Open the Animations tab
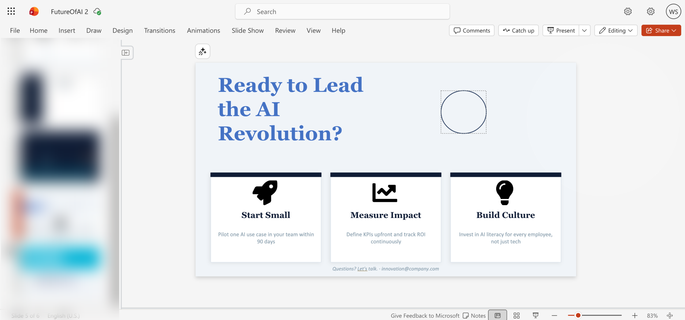This screenshot has width=685, height=320. tap(203, 30)
